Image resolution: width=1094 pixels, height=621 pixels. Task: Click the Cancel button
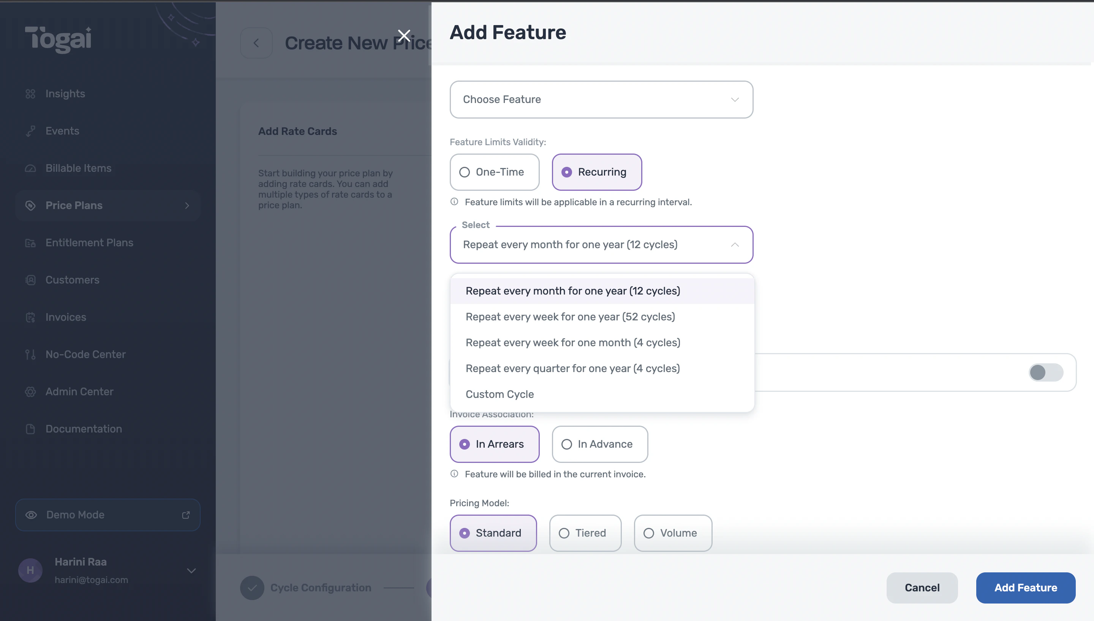[x=922, y=588]
